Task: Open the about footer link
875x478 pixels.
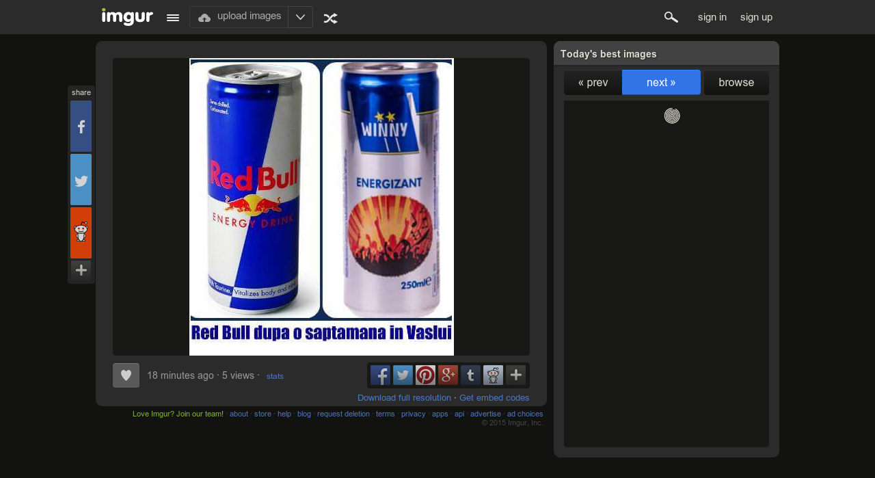Action: click(239, 414)
